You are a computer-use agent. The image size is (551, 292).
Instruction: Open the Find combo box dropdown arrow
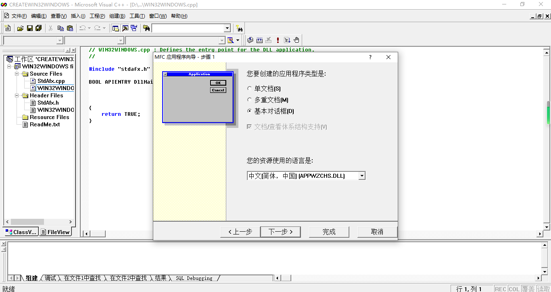click(227, 28)
